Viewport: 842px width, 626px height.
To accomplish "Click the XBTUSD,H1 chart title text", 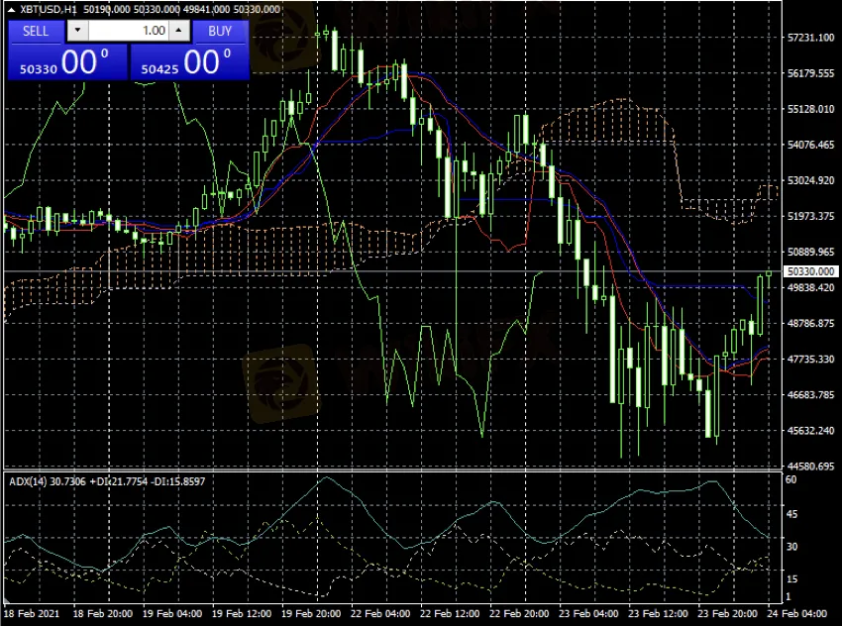I will tap(49, 9).
